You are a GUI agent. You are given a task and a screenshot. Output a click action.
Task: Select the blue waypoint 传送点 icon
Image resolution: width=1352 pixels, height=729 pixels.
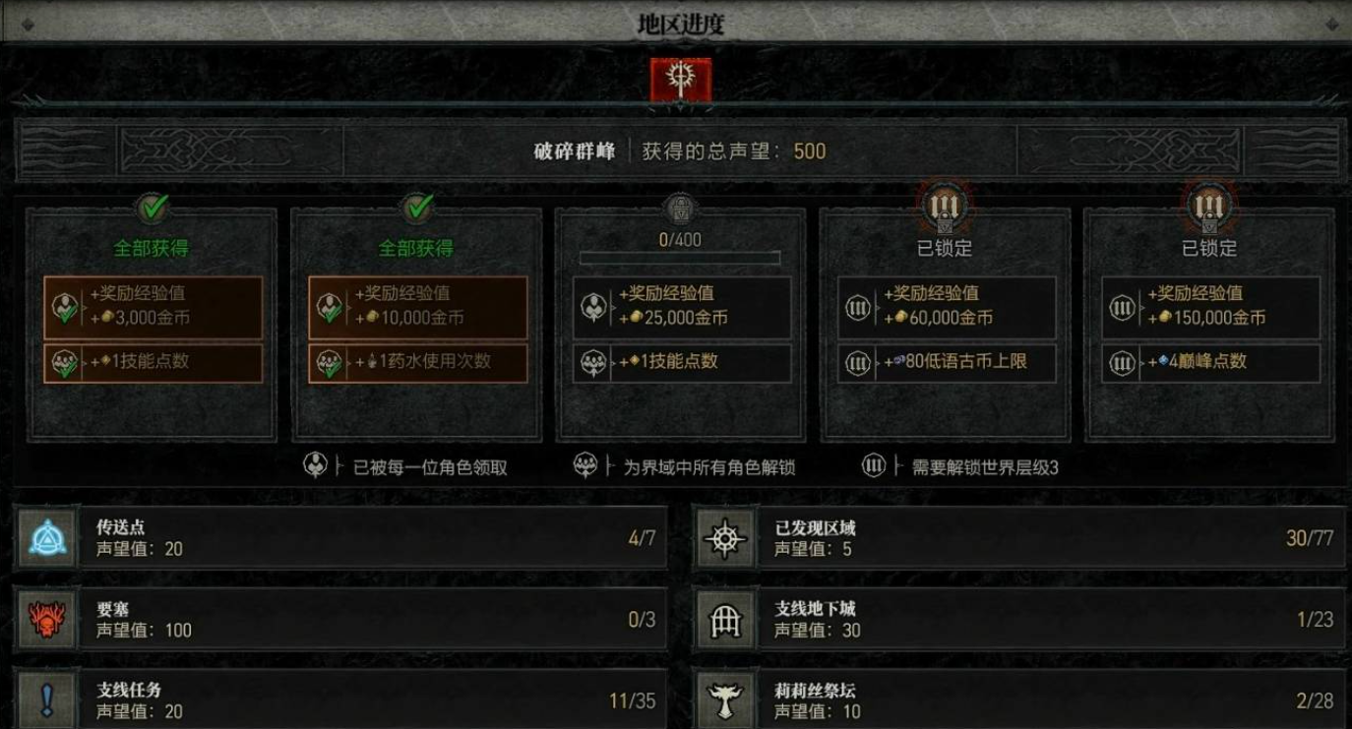coord(47,538)
